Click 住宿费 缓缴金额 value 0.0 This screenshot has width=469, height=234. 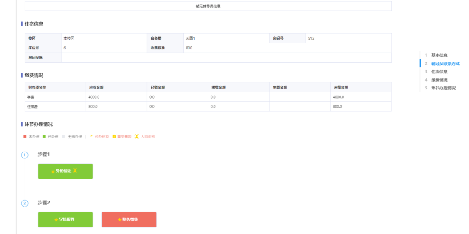click(x=213, y=106)
